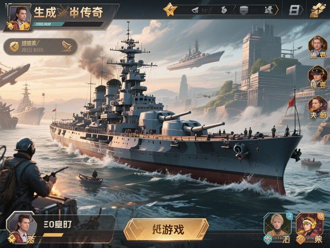Click the gold winged emblem in left pill
The width and height of the screenshot is (330, 248).
67,46
